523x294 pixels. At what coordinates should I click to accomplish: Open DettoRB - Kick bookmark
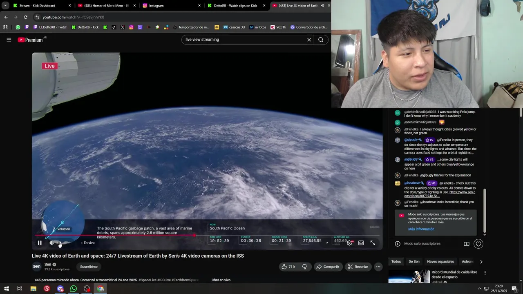point(85,27)
